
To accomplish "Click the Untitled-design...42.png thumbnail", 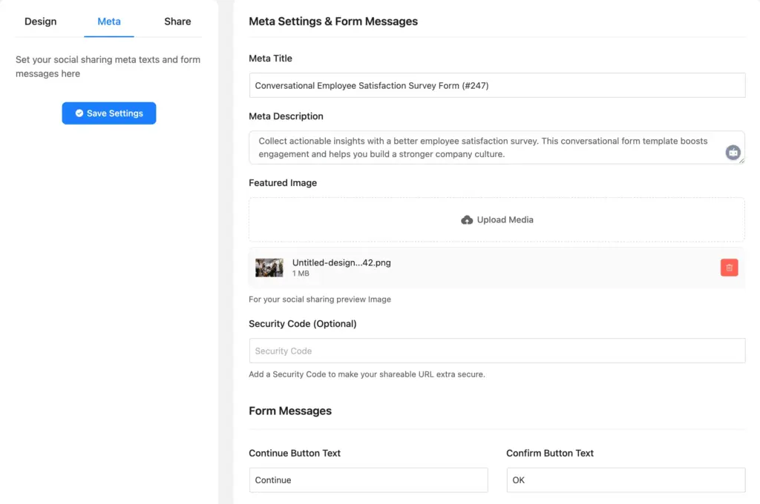I will (269, 268).
